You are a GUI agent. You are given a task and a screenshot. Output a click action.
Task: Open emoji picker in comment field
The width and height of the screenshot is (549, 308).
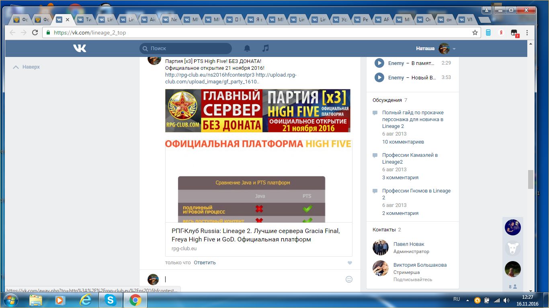349,279
